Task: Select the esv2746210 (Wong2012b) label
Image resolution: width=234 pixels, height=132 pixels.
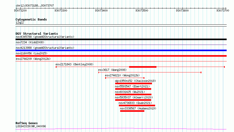Action: click(122, 75)
